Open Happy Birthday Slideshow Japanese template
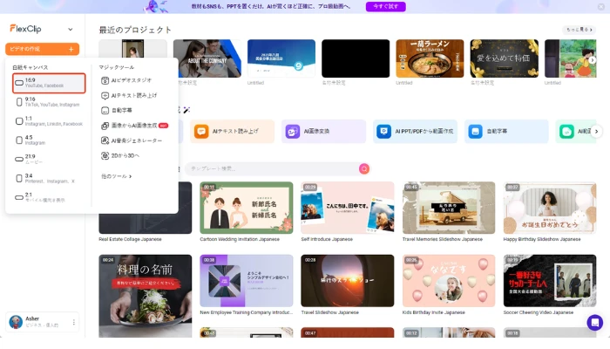 (x=550, y=208)
